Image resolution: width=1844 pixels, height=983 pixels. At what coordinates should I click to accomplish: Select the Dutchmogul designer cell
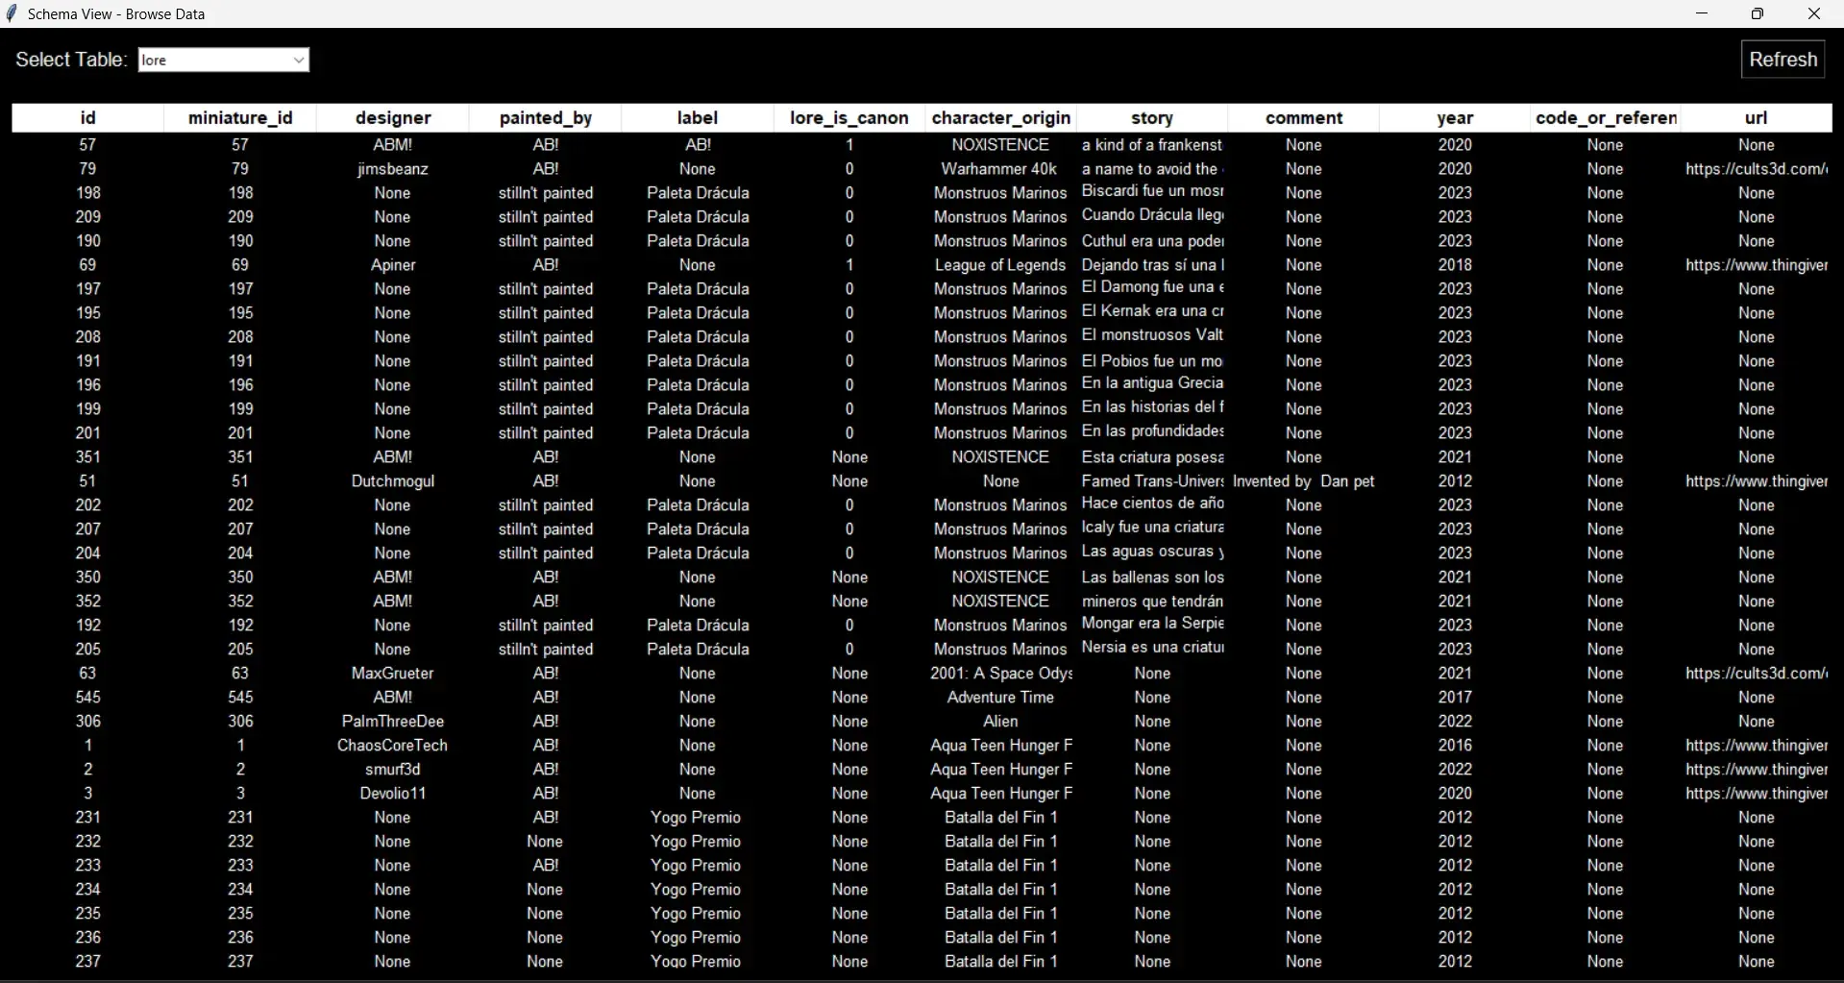point(393,481)
